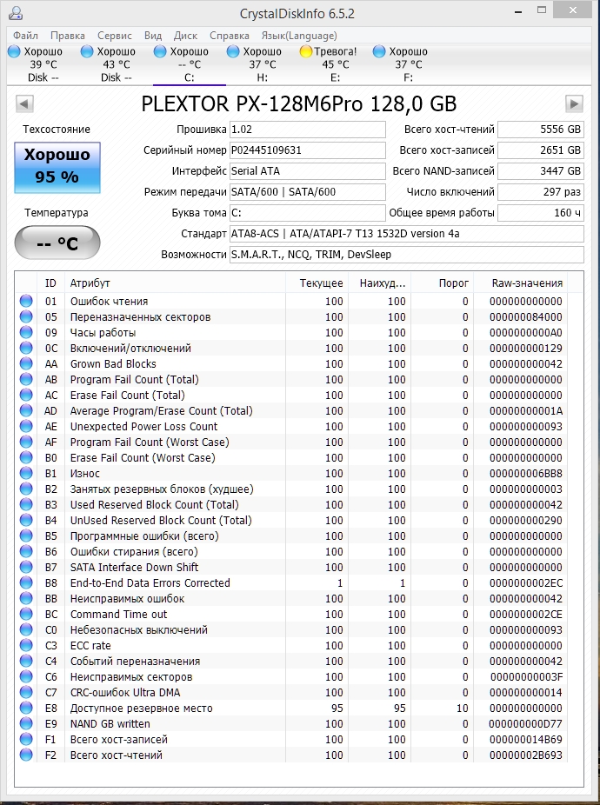Click the Raw-значения column header

pyautogui.click(x=527, y=283)
